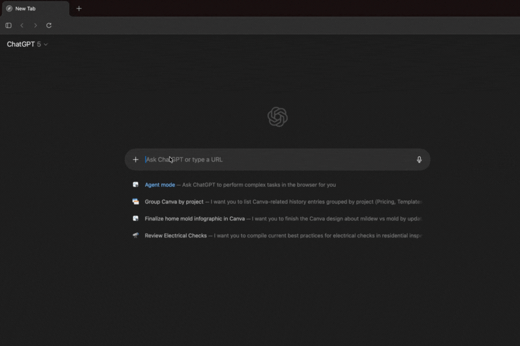The width and height of the screenshot is (520, 346).
Task: Click the compass favicon on New Tab
Action: [x=9, y=9]
